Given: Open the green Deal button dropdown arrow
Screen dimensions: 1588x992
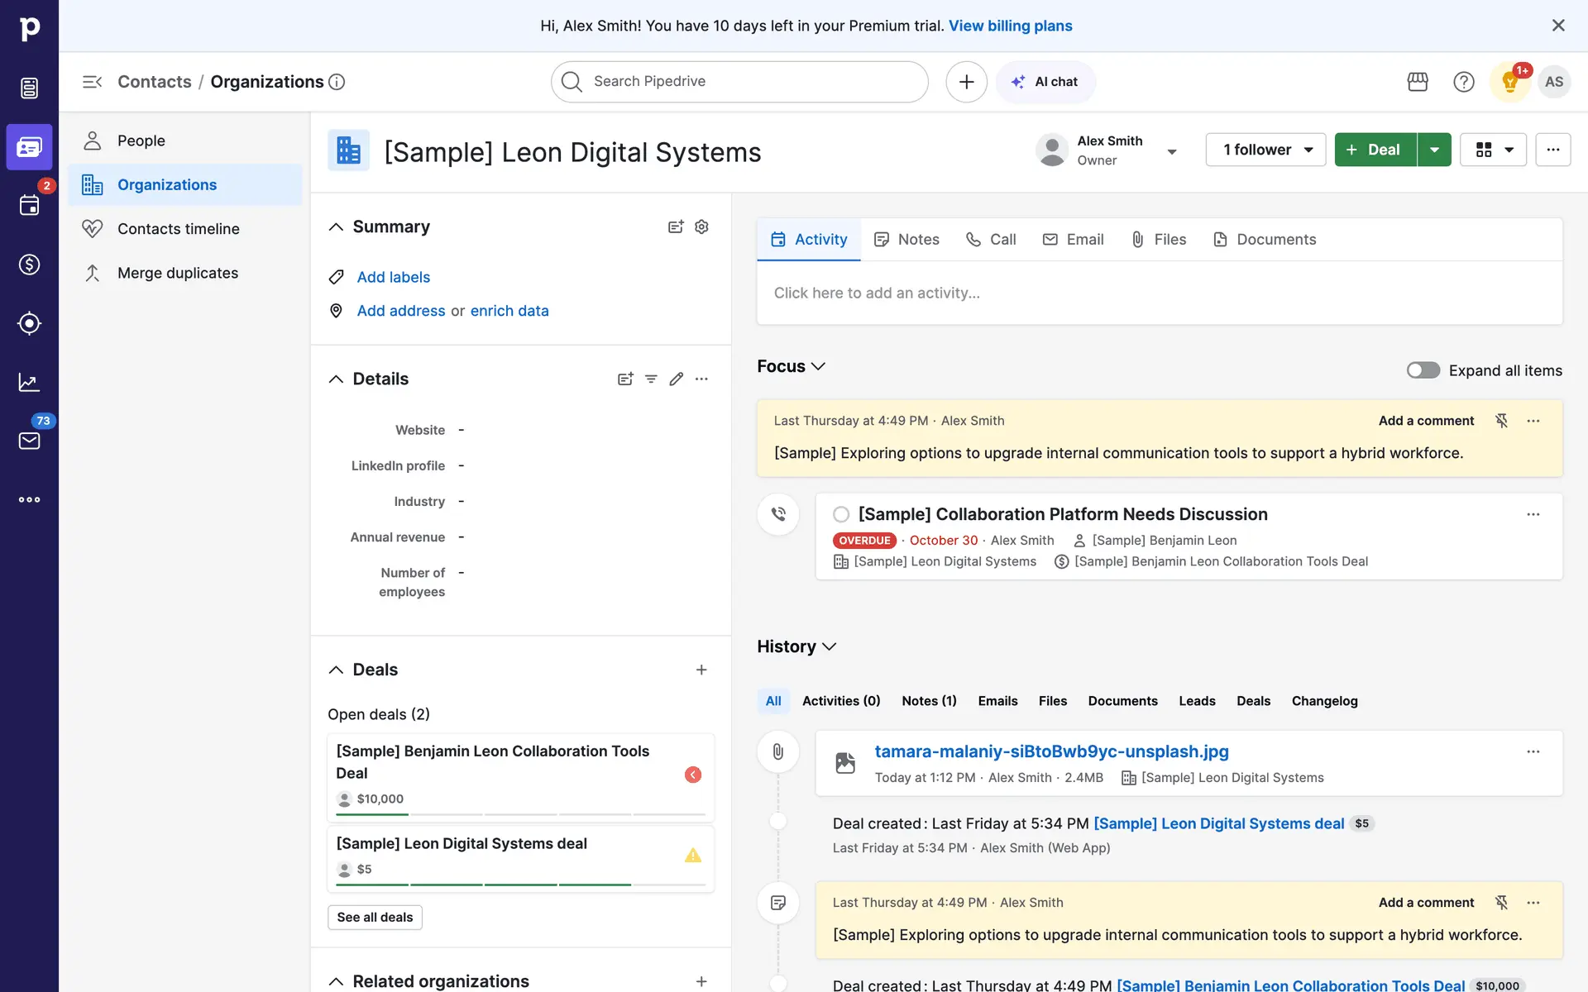Looking at the screenshot, I should (x=1434, y=150).
